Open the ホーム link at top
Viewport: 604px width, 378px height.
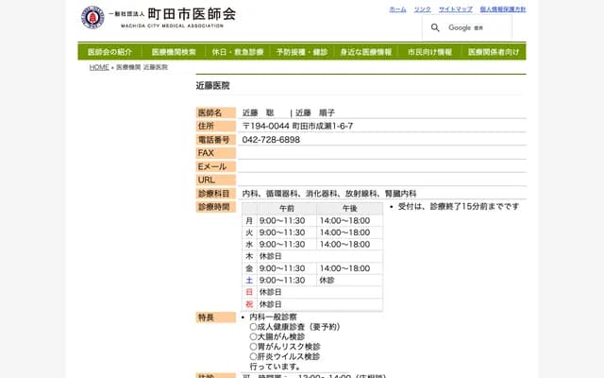(x=397, y=9)
